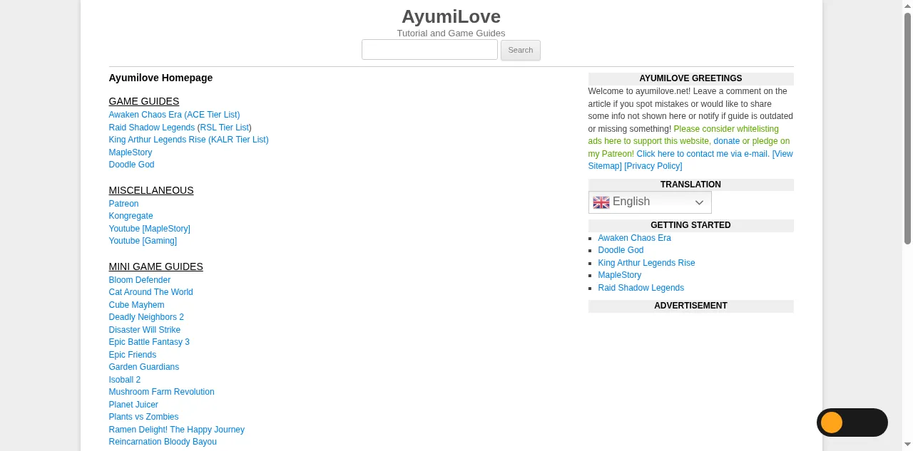Open the Privacy Policy link

pos(653,166)
